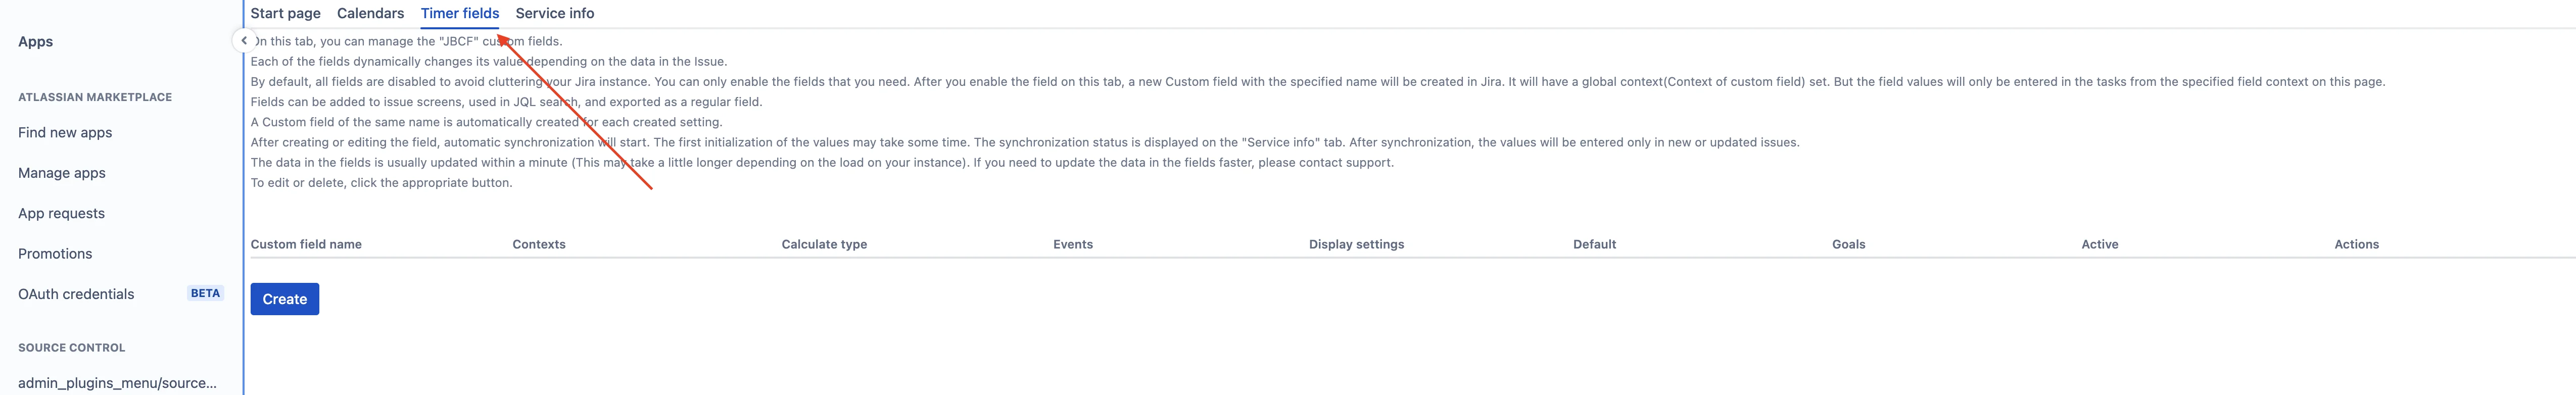This screenshot has height=395, width=2576.
Task: Click the Calculate type column header
Action: [824, 244]
